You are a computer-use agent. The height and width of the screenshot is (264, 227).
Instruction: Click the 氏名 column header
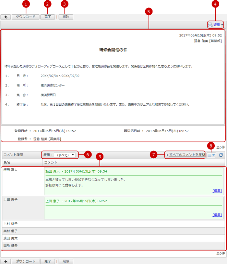[x=7, y=162]
